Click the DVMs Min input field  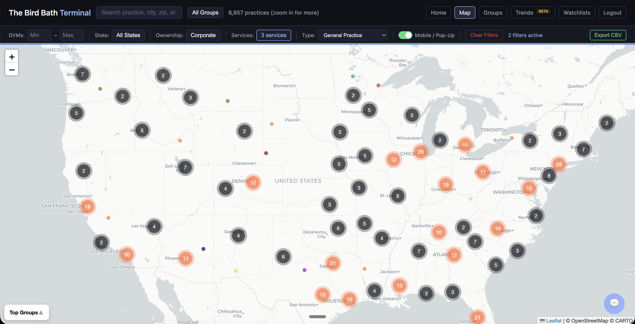click(x=39, y=35)
